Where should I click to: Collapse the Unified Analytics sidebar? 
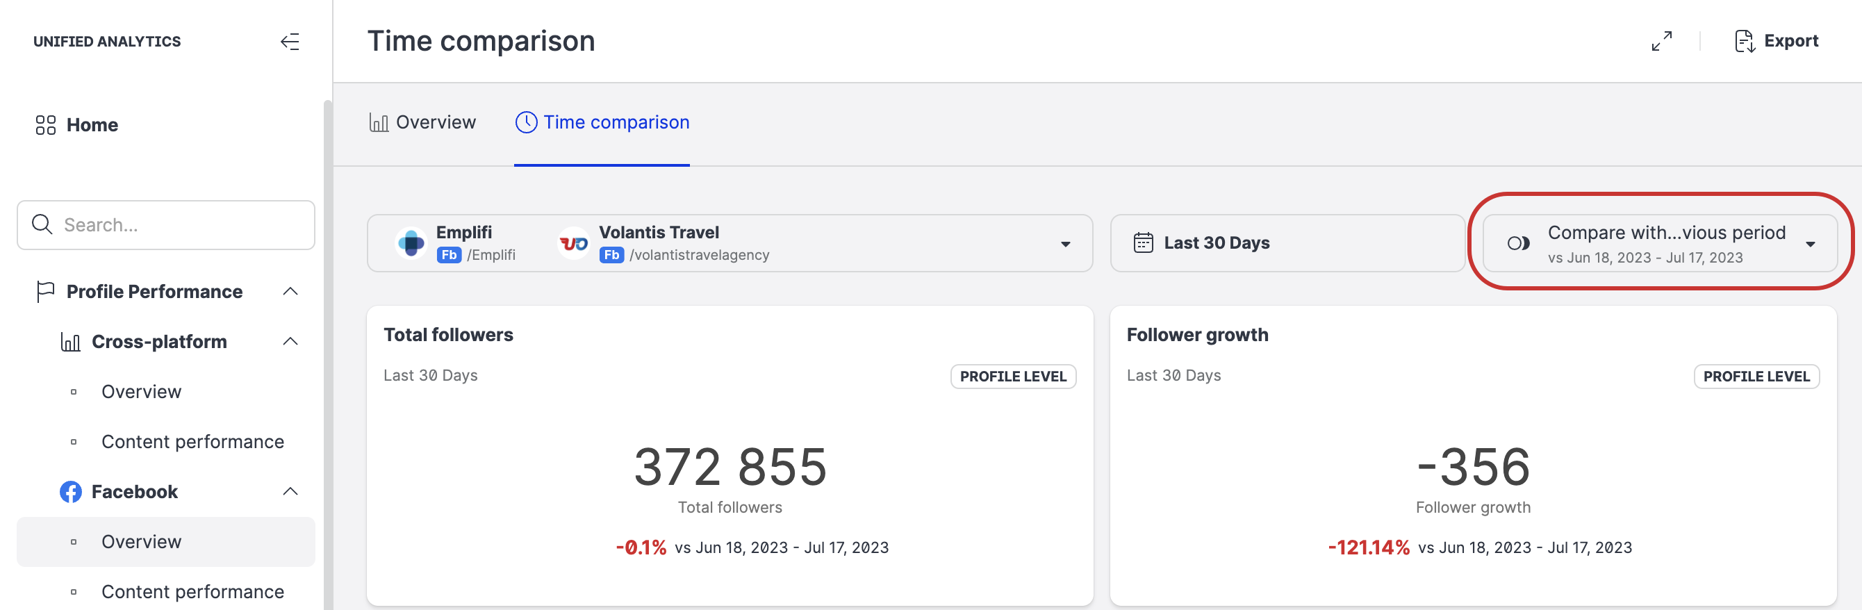point(290,42)
